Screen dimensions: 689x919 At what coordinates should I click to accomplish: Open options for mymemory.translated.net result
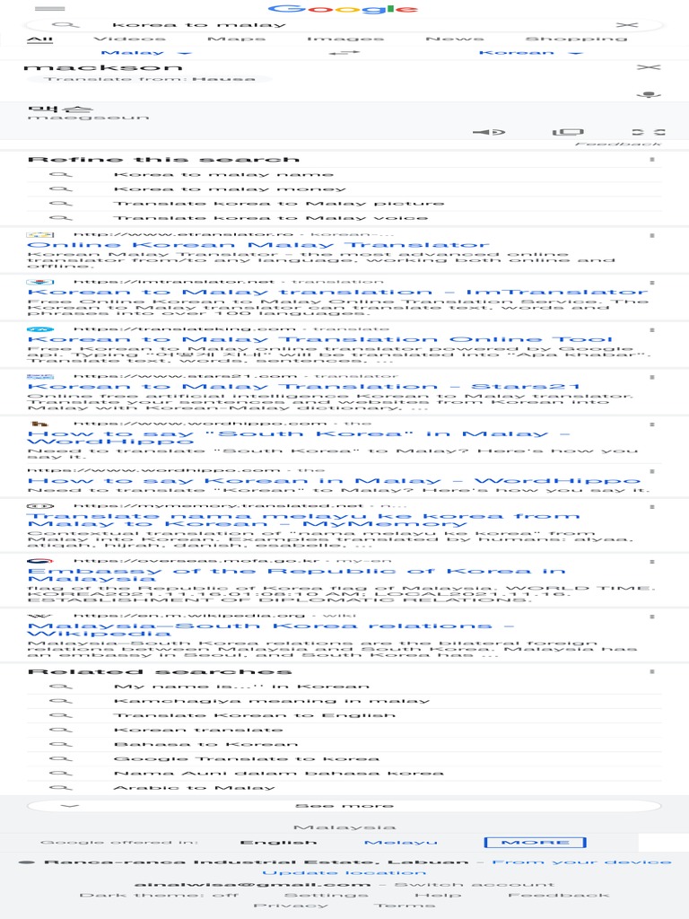tap(652, 507)
